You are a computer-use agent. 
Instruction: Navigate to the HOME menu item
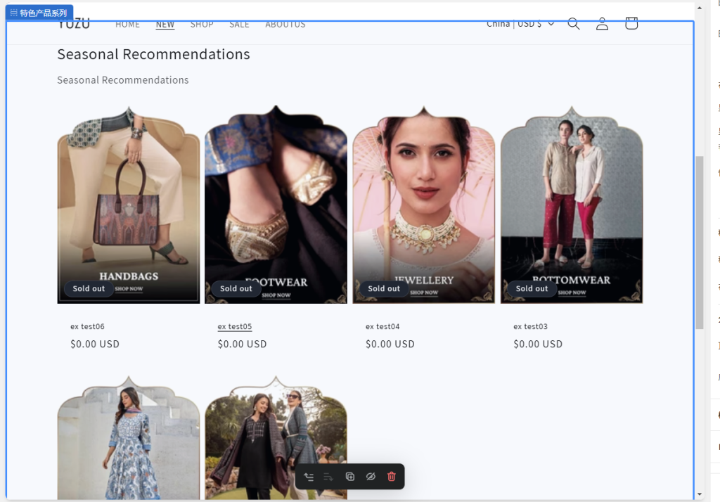[x=127, y=24]
